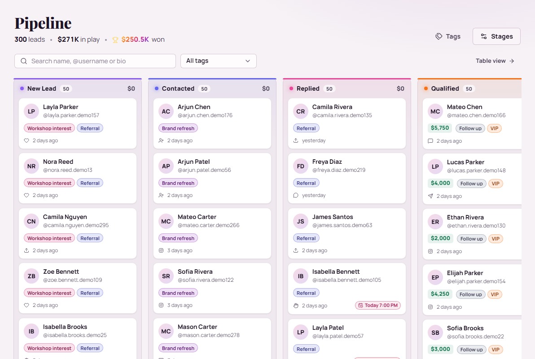535x359 pixels.
Task: Switch to Table view
Action: (495, 61)
